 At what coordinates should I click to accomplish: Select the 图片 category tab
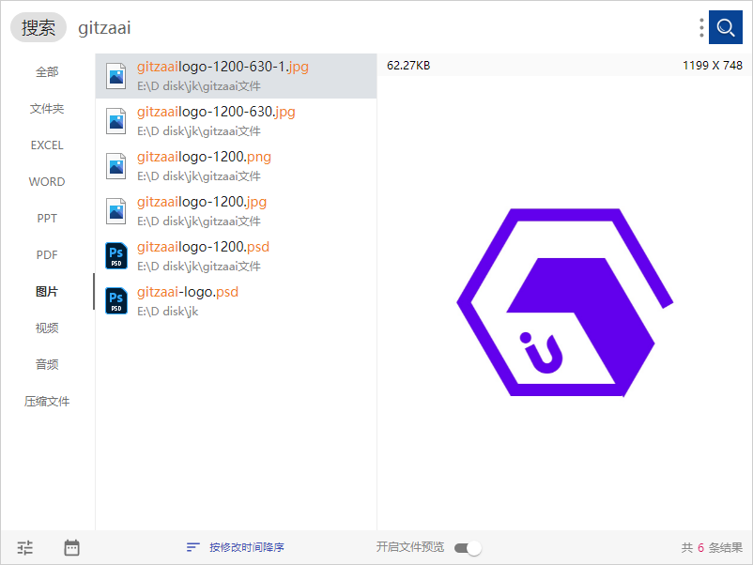coord(47,291)
